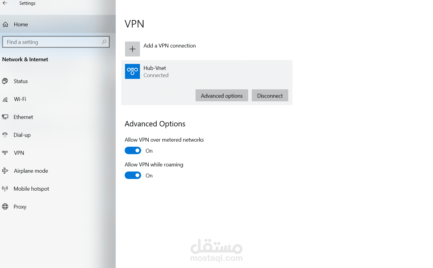Image resolution: width=433 pixels, height=268 pixels.
Task: Turn off VPN over metered networks
Action: point(133,151)
